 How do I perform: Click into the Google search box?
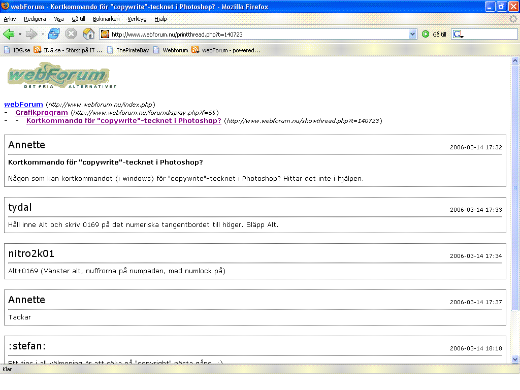[x=491, y=34]
